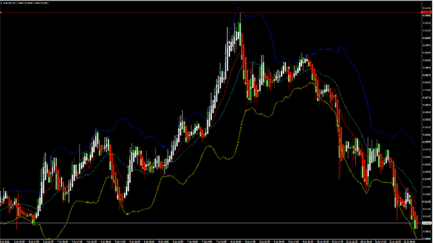Click the topmost price value on the scale
The image size is (434, 243).
[x=426, y=8]
